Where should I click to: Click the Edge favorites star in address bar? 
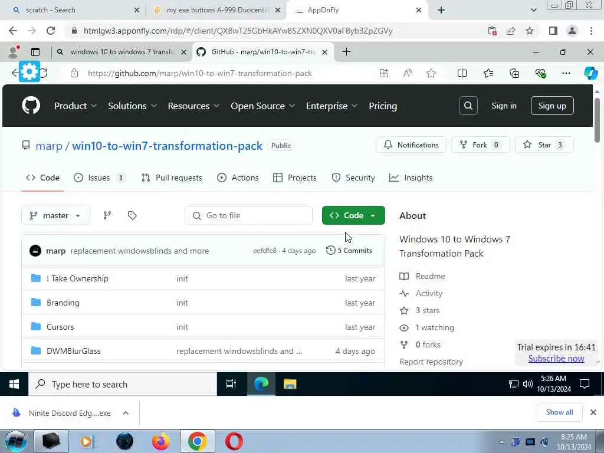click(431, 73)
